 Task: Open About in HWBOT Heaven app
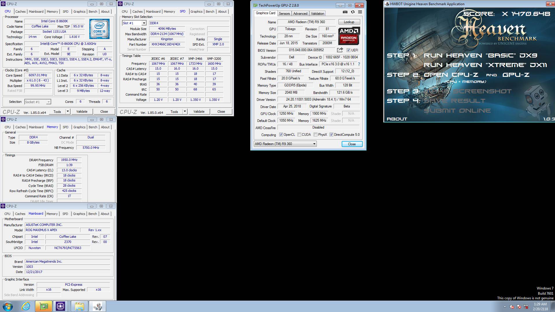pyautogui.click(x=397, y=119)
